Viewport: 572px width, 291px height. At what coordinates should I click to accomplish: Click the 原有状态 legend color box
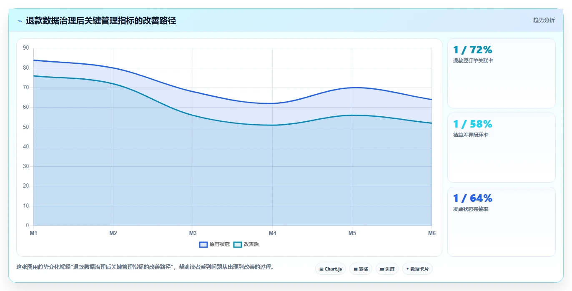point(203,244)
